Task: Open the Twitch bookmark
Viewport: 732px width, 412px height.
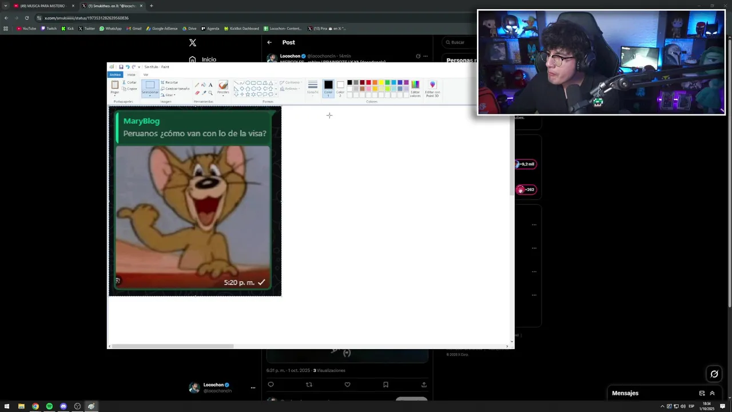Action: pos(49,29)
